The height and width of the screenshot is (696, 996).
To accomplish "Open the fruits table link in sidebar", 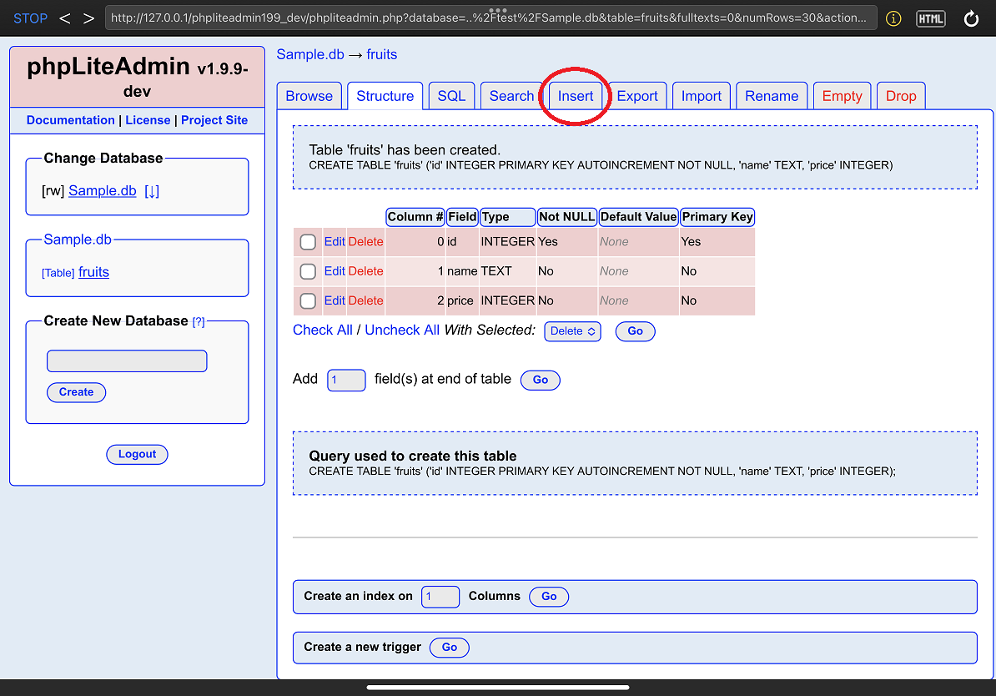I will click(94, 272).
